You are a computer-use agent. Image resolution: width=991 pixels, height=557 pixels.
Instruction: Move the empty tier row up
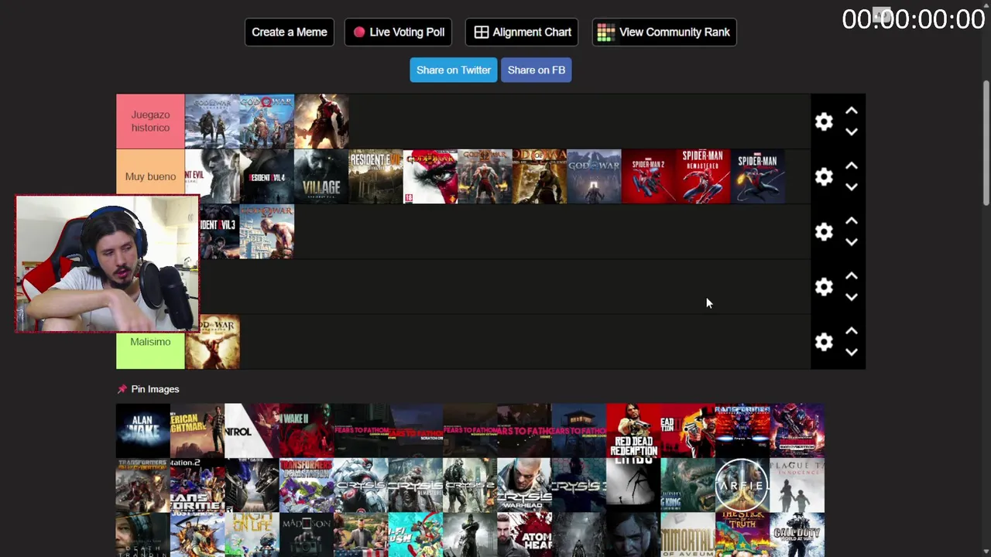(852, 276)
